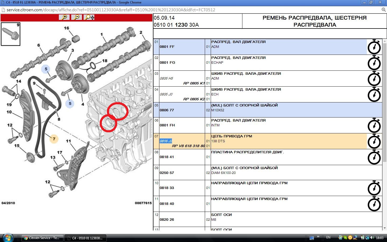The height and width of the screenshot is (242, 387).
Task: Click the 'DIAM 6X100-20' specification text
Action: click(223, 173)
